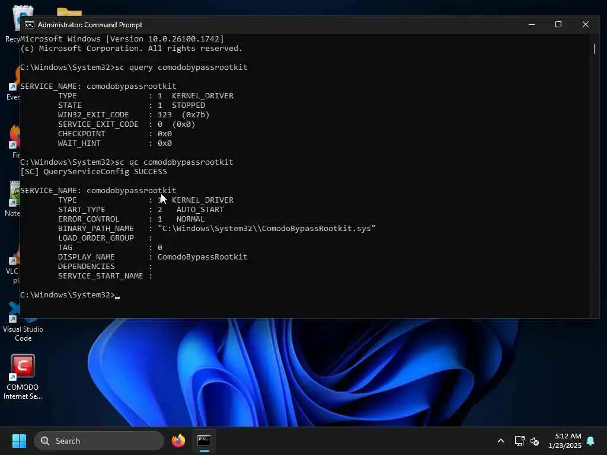The height and width of the screenshot is (455, 607).
Task: Click the BINARY_PATH_NAME path value
Action: pos(266,229)
